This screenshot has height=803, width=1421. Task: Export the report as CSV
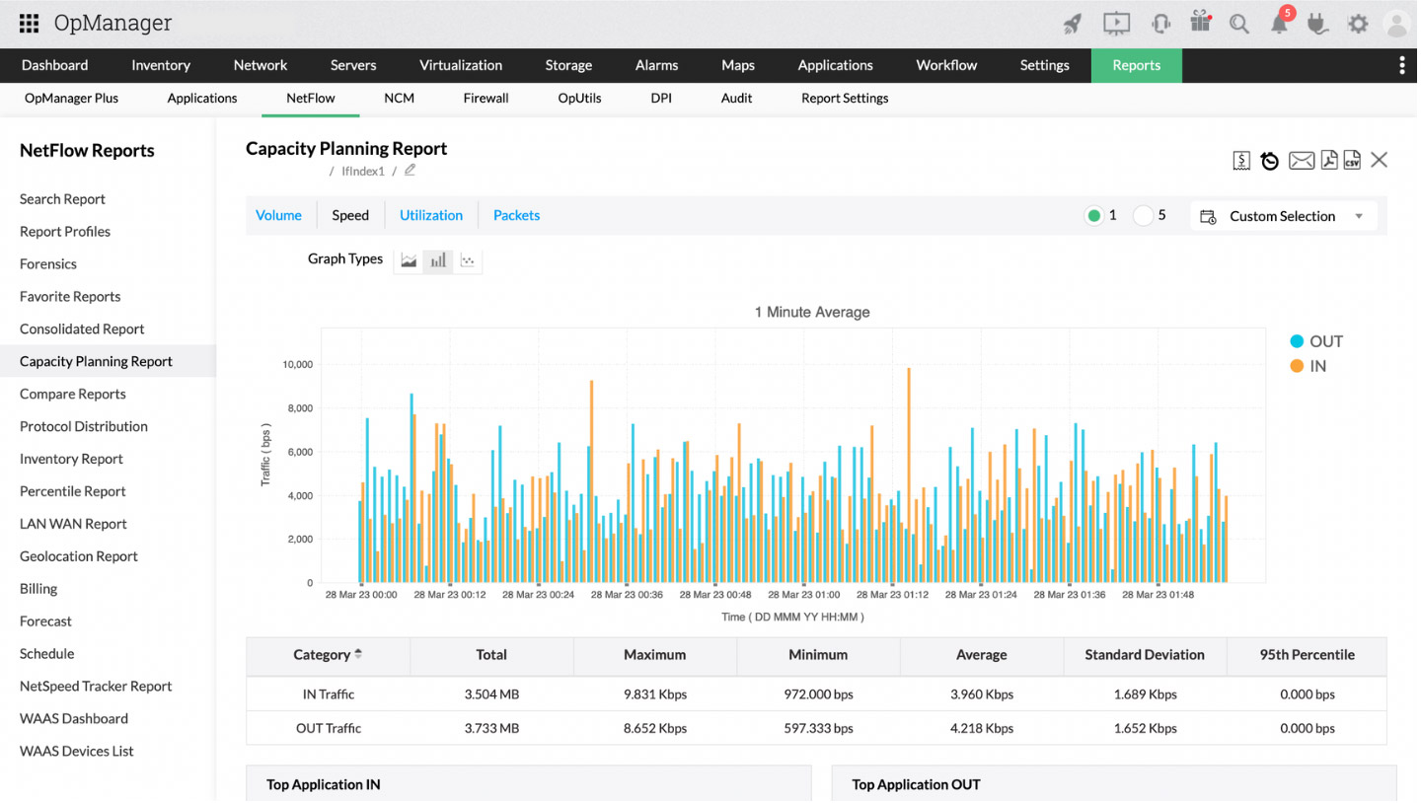pos(1352,160)
